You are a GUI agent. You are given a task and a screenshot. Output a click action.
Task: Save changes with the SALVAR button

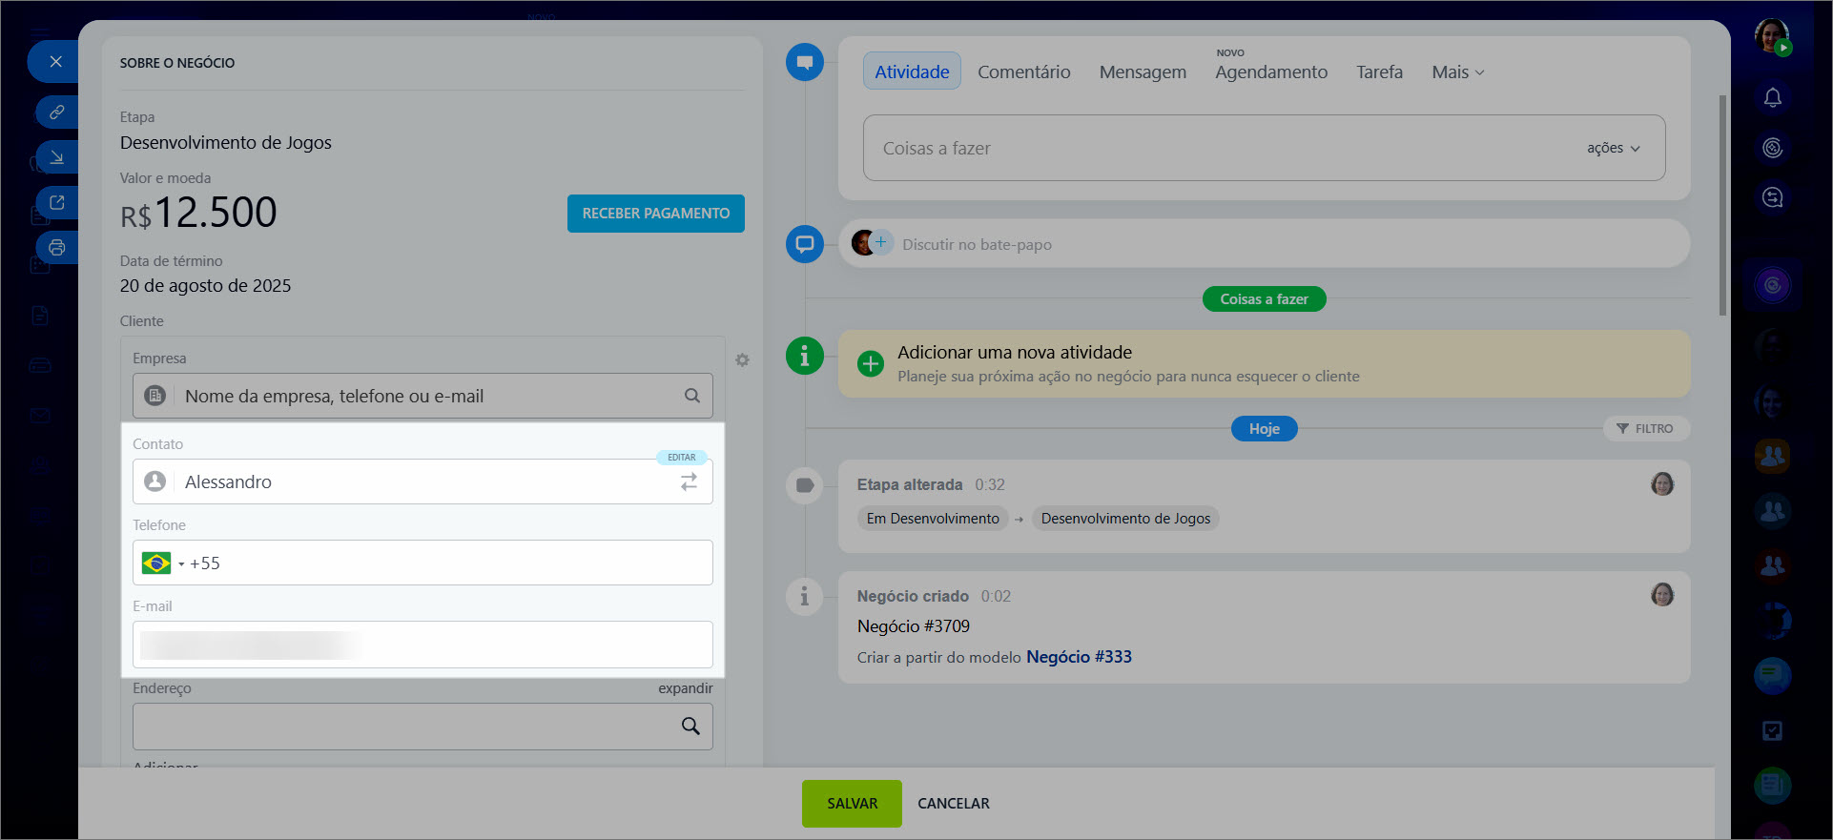pos(851,804)
